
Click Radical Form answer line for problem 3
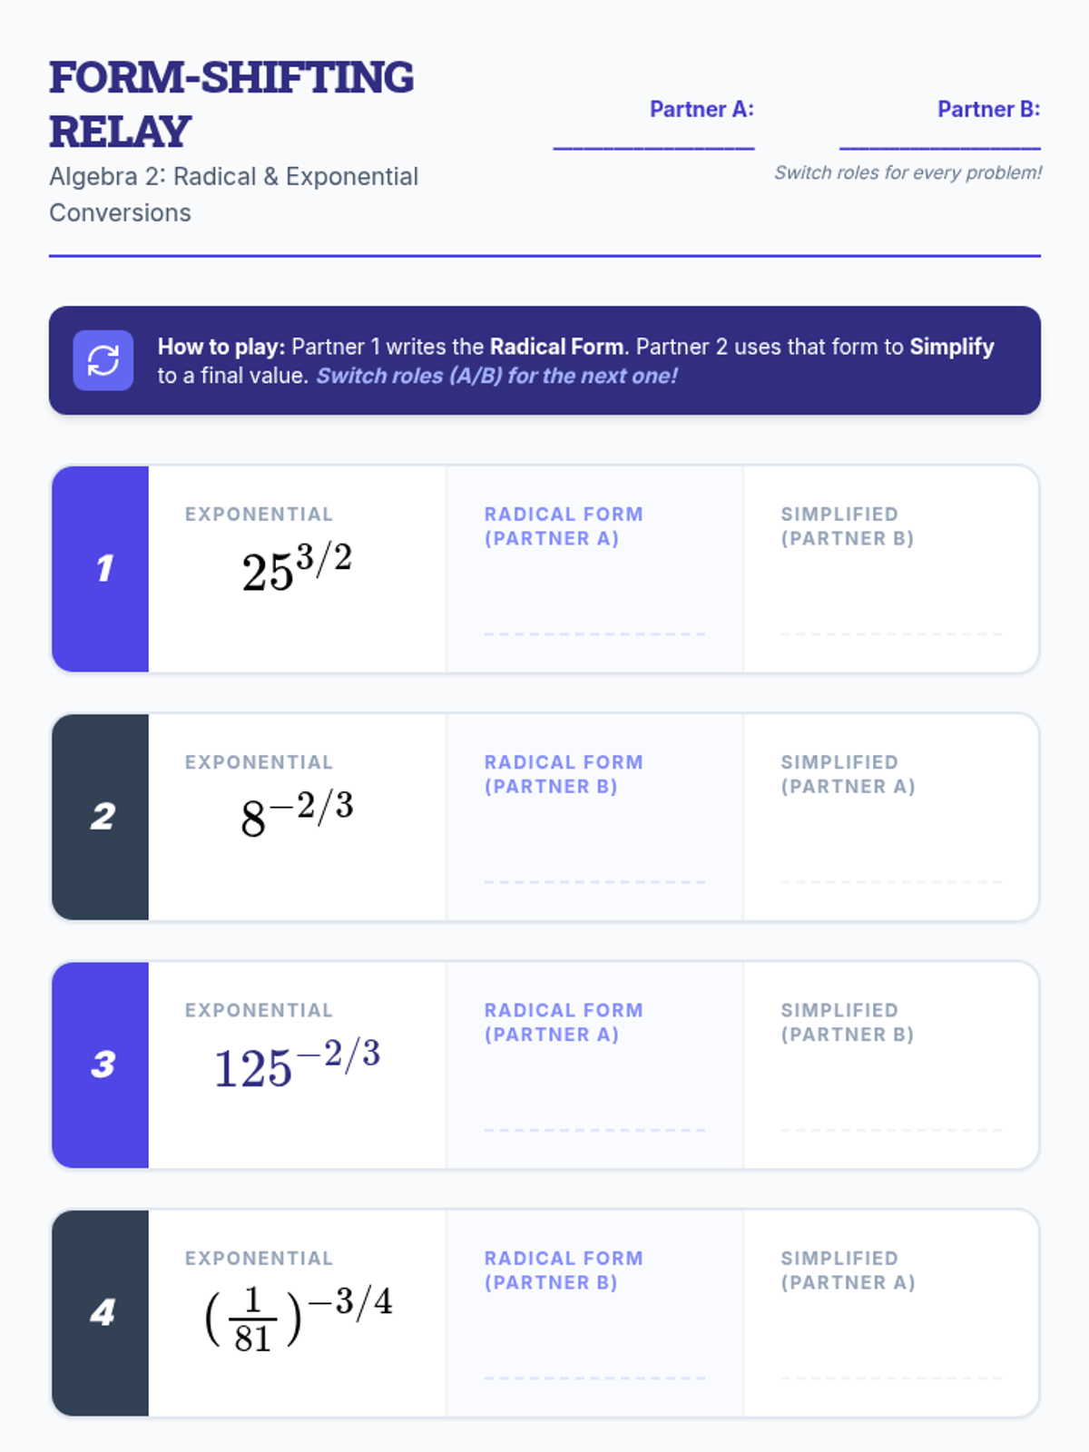pos(595,1129)
